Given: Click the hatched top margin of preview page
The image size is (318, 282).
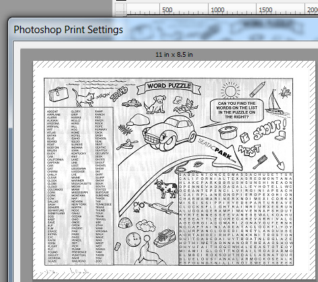Looking at the screenshot, I should click(x=174, y=64).
